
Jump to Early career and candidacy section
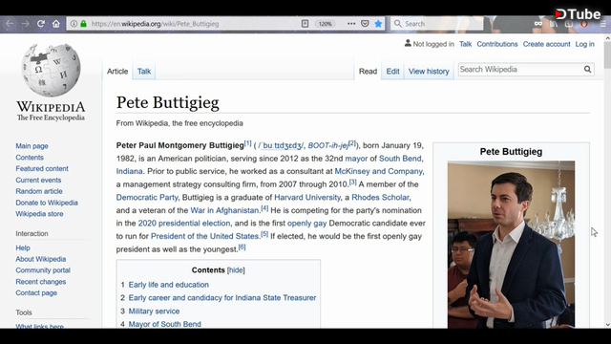pyautogui.click(x=222, y=297)
